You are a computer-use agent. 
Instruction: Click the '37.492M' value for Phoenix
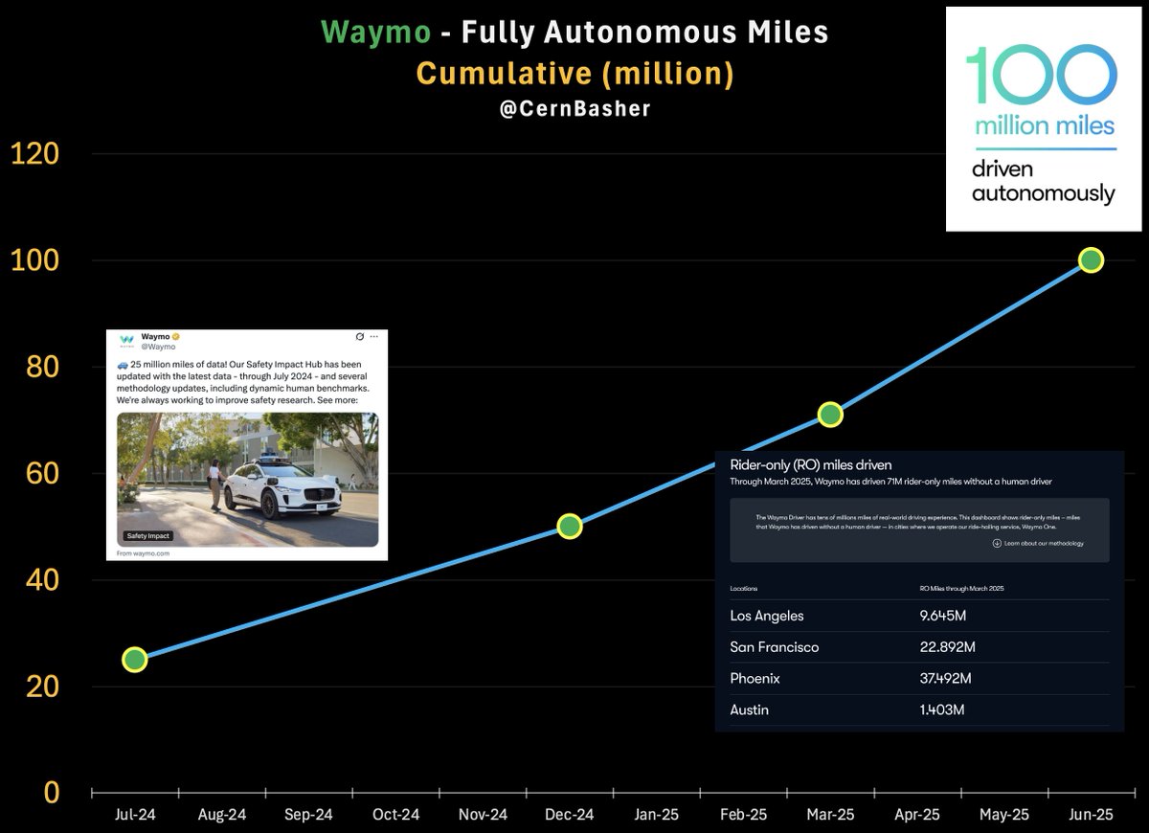(945, 679)
